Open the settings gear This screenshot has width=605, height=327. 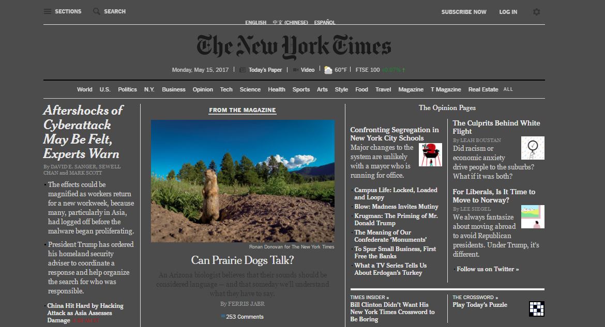click(x=536, y=11)
